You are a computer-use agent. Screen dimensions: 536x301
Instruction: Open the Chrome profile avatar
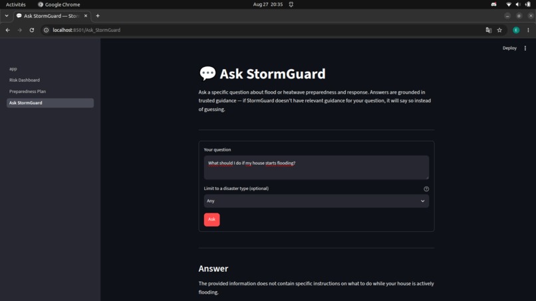516,30
